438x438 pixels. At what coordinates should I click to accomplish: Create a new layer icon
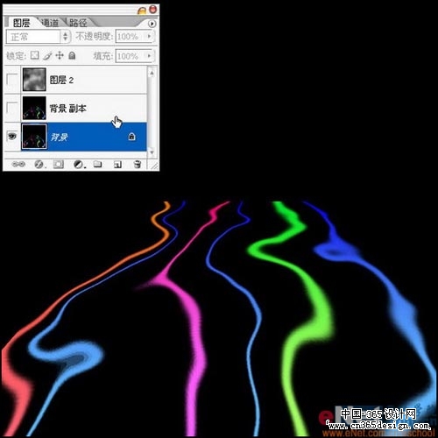pyautogui.click(x=117, y=165)
